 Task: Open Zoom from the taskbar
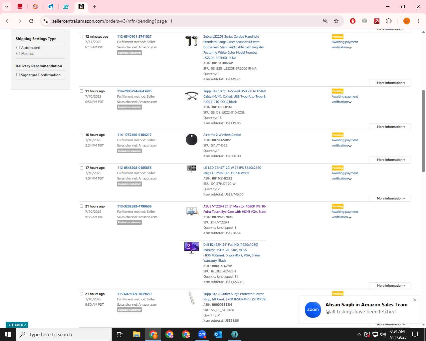click(202, 334)
